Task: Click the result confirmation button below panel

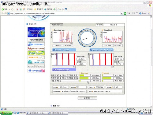Action: coord(87,98)
